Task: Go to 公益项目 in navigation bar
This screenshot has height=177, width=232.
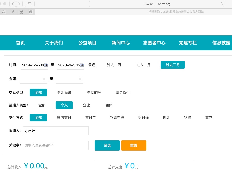Action: click(x=87, y=43)
